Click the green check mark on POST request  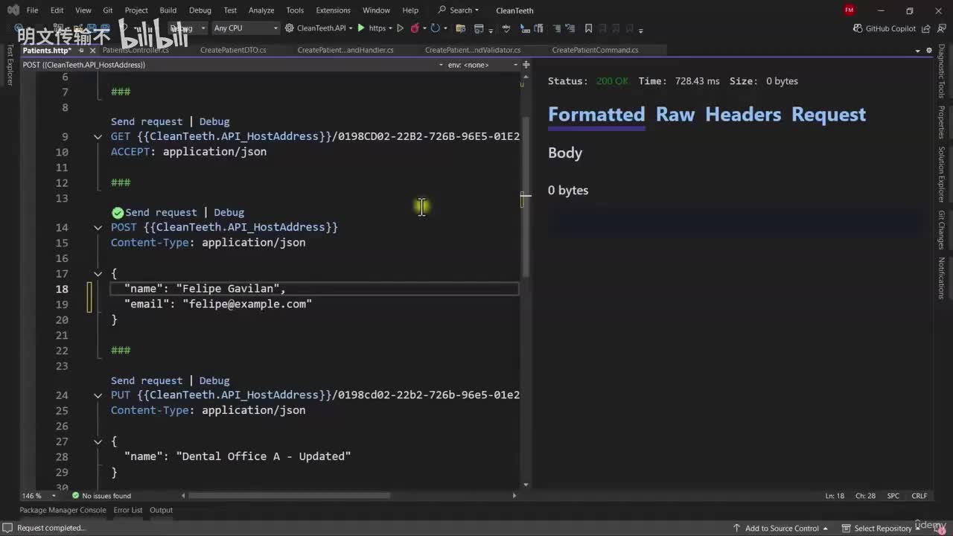click(x=117, y=212)
